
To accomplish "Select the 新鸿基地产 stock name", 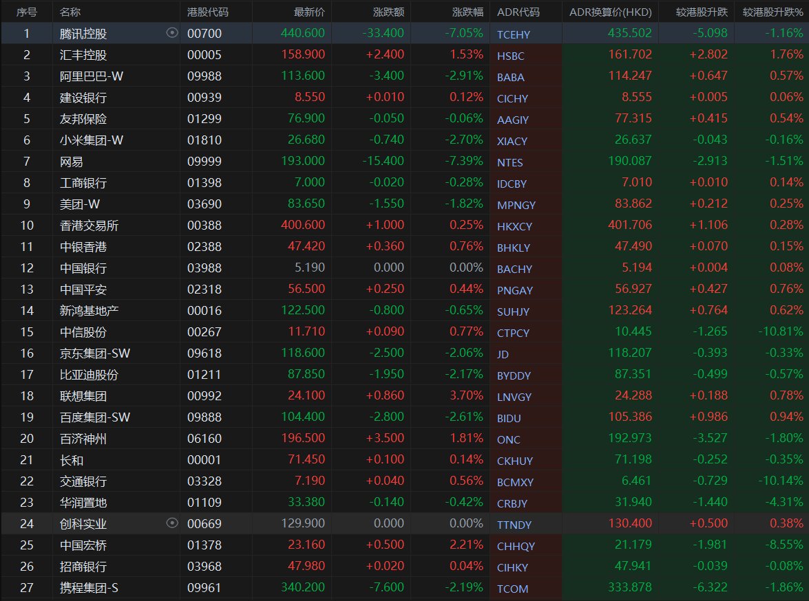I will pos(89,311).
